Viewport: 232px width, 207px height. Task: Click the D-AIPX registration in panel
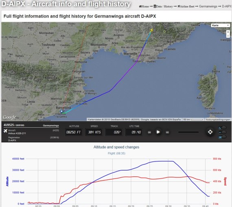pyautogui.click(x=12, y=140)
